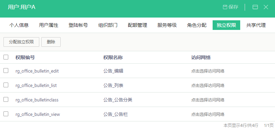Click the maximize window icon
The width and height of the screenshot is (275, 130).
click(255, 7)
